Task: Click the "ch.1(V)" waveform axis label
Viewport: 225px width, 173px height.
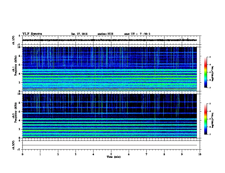Action: pos(14,40)
